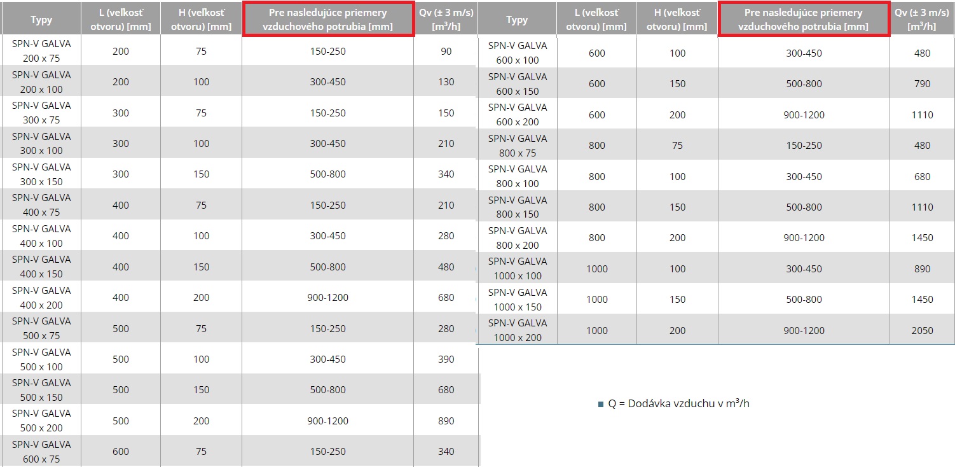
Task: Click the airflow value 90
Action: 446,51
